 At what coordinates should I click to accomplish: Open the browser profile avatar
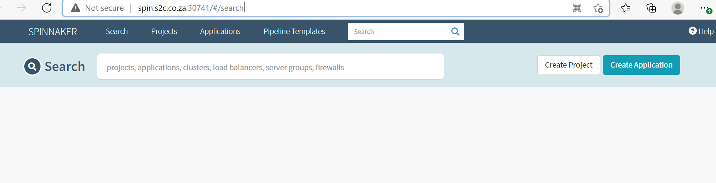coord(678,8)
